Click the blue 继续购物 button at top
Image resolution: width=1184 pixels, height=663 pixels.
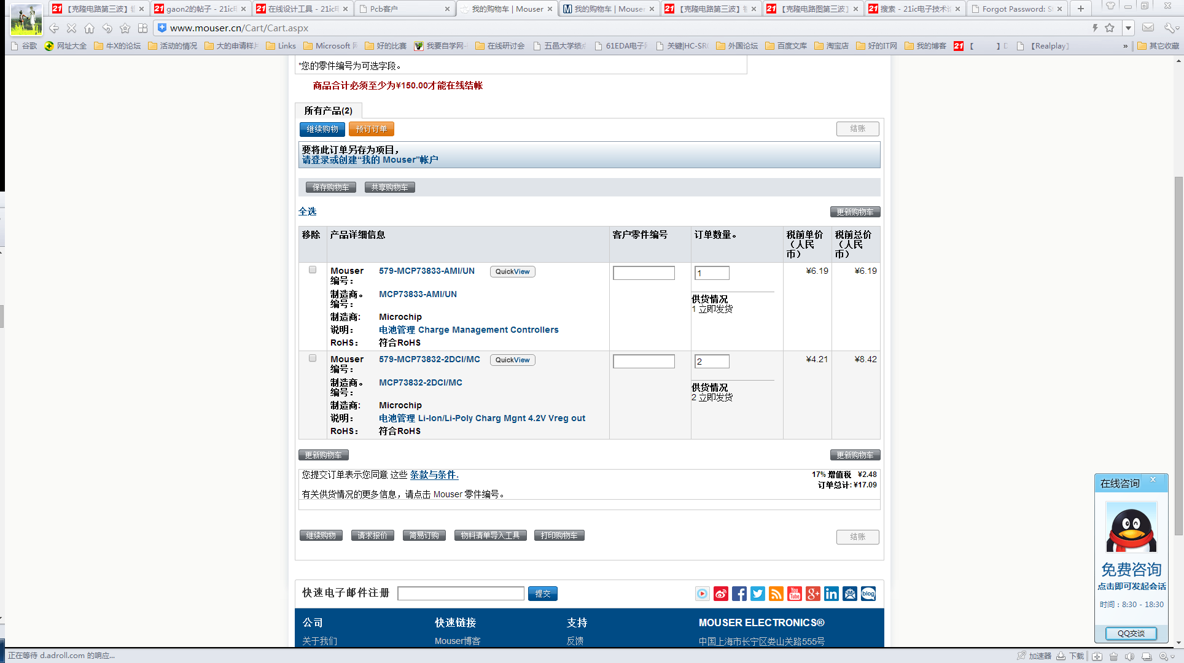pyautogui.click(x=322, y=129)
